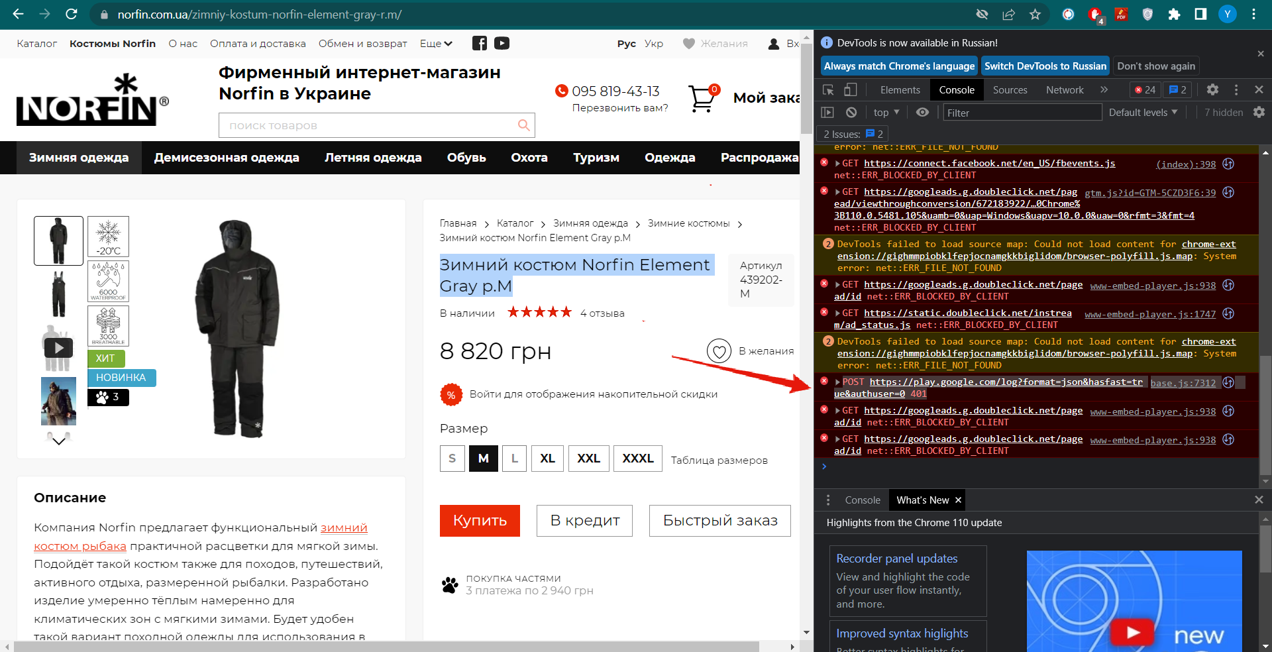1272x652 pixels.
Task: Click browser back arrow
Action: click(x=18, y=14)
